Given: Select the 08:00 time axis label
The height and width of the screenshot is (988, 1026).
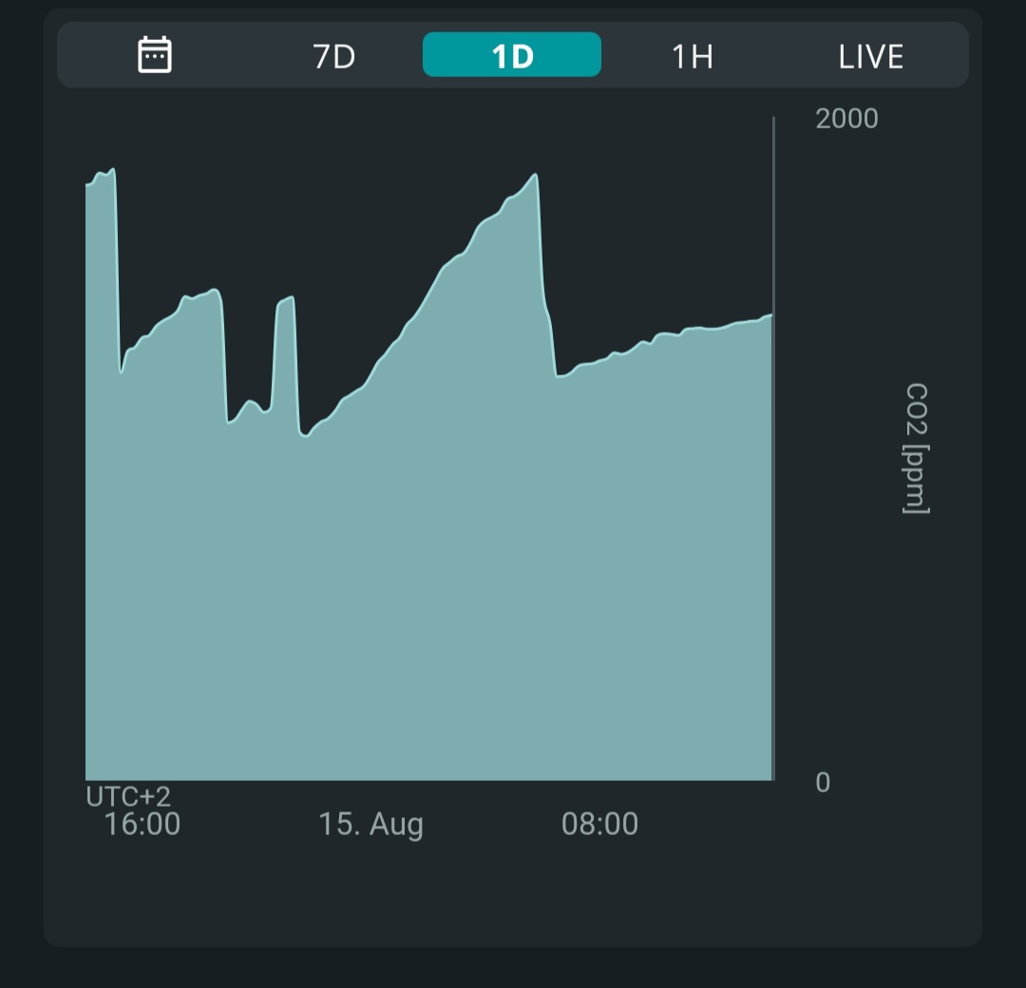Looking at the screenshot, I should coord(599,824).
